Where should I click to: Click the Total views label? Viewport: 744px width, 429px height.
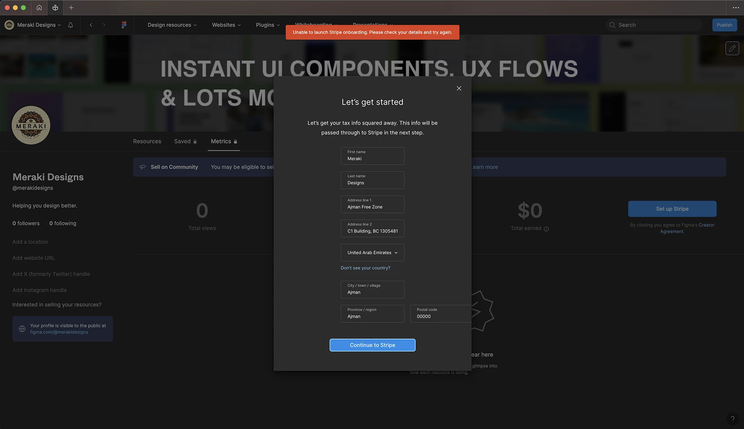pyautogui.click(x=202, y=228)
